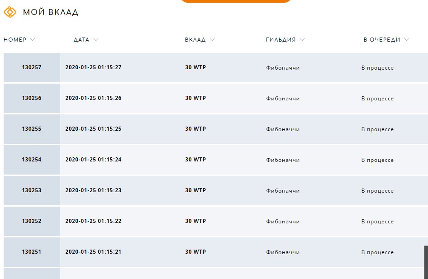Viewport: 428px width, 279px height.
Task: Click the ГИЛЬДИЯ column header label
Action: point(281,39)
